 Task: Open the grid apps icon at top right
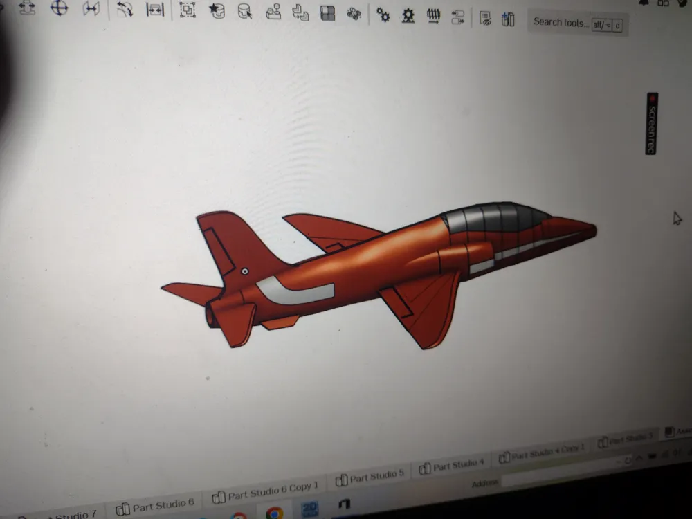point(663,3)
